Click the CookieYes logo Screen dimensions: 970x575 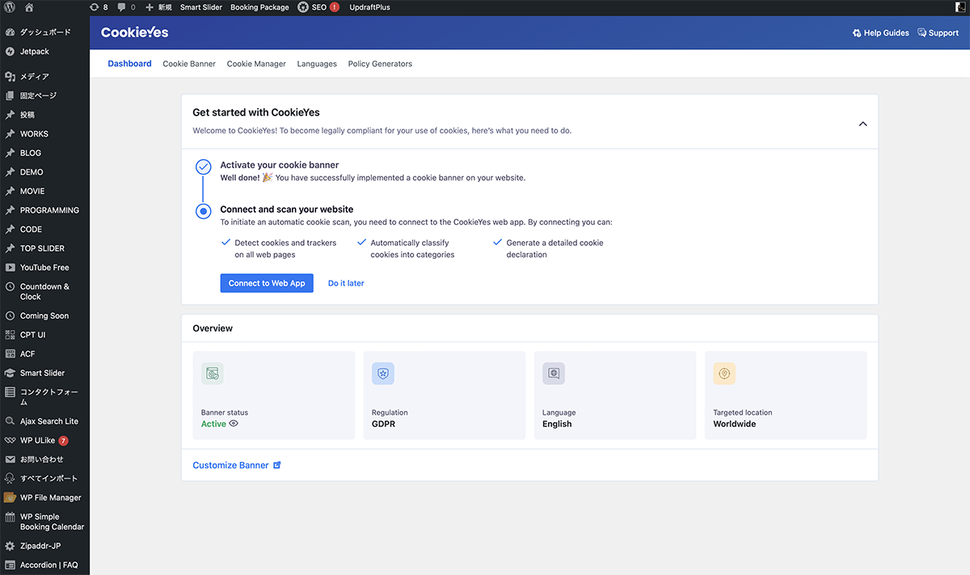134,32
